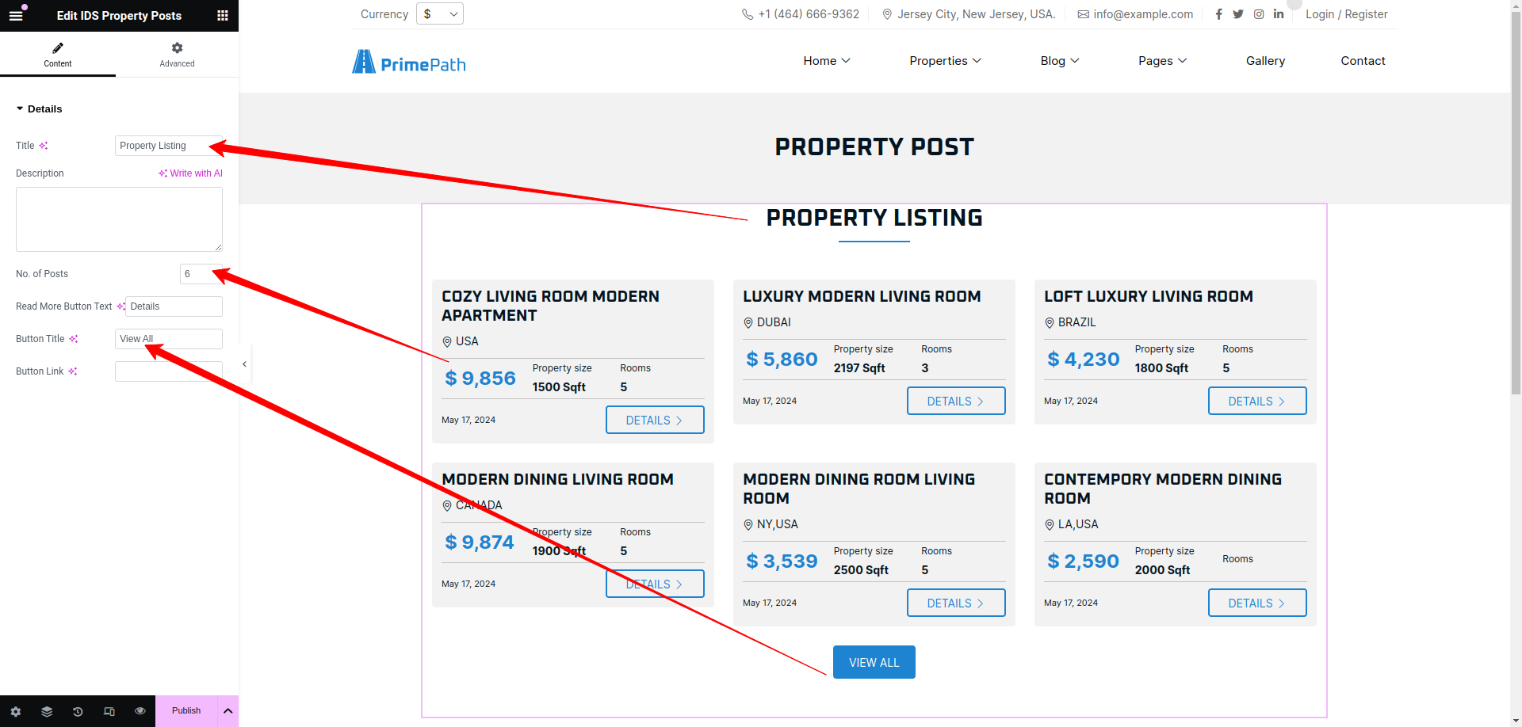
Task: Click Details on Contempory Modern Dining Room
Action: pyautogui.click(x=1257, y=603)
